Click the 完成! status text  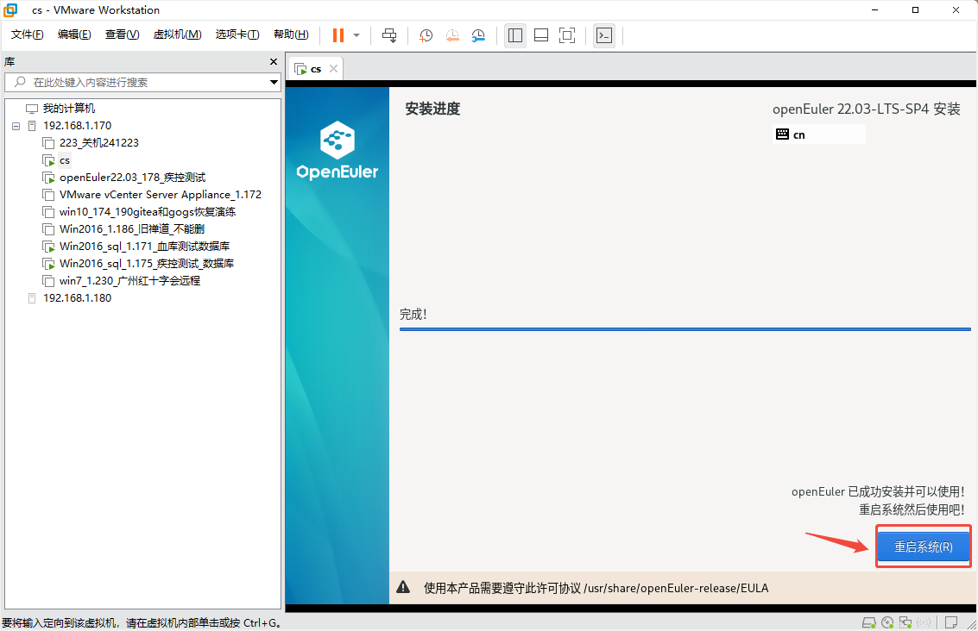coord(413,315)
